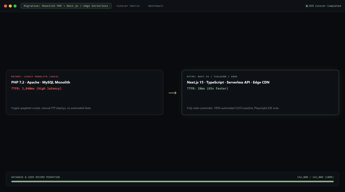The height and width of the screenshot is (192, 345).
Task: Click the green maximize window dot
Action: 15,6
